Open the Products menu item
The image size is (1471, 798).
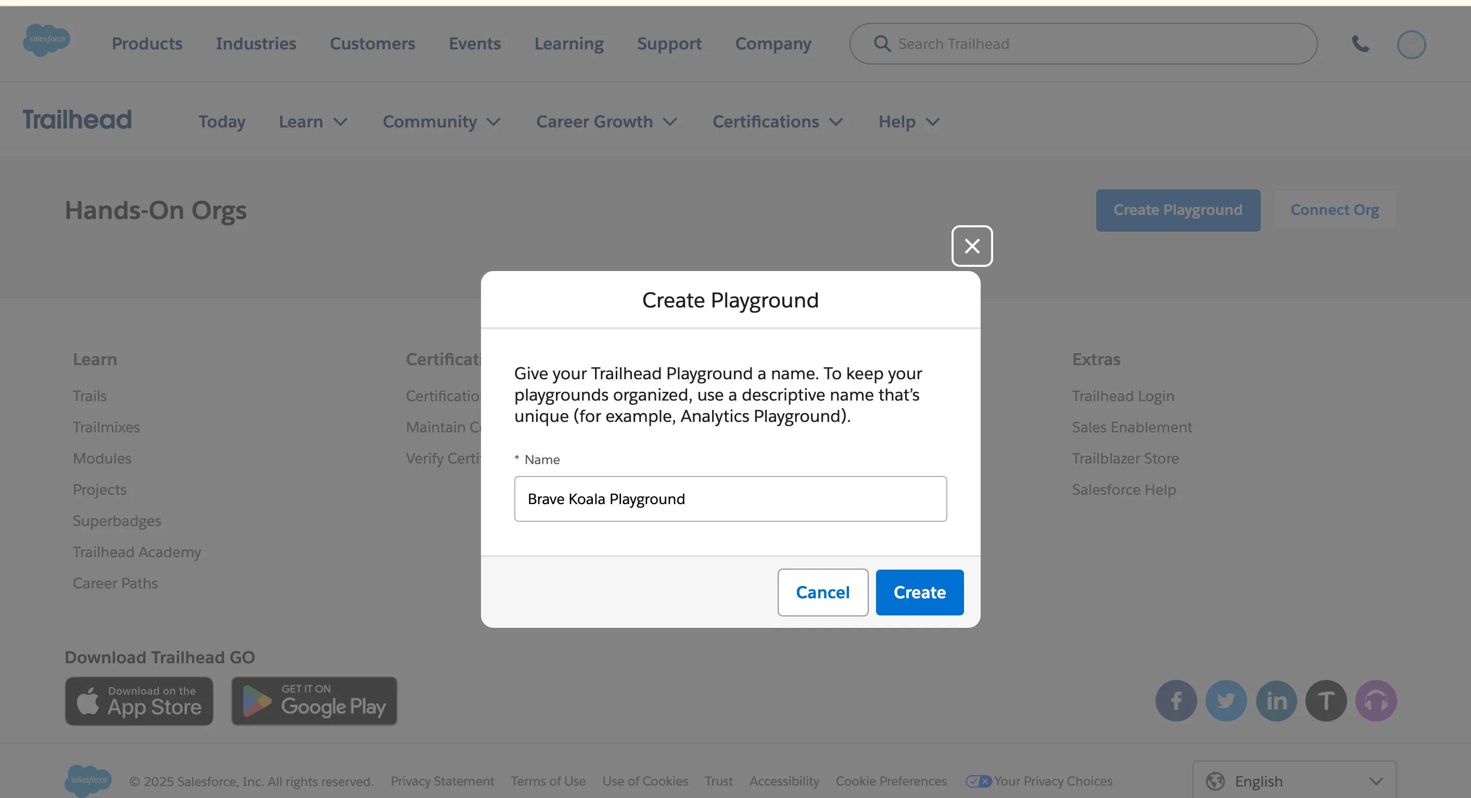147,43
